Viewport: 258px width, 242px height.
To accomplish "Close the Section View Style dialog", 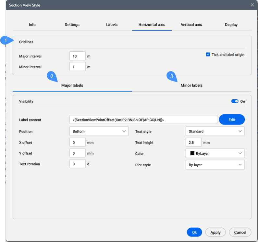I will (x=252, y=5).
